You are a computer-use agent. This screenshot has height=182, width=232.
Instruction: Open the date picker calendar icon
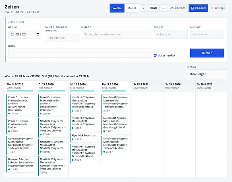38,34
